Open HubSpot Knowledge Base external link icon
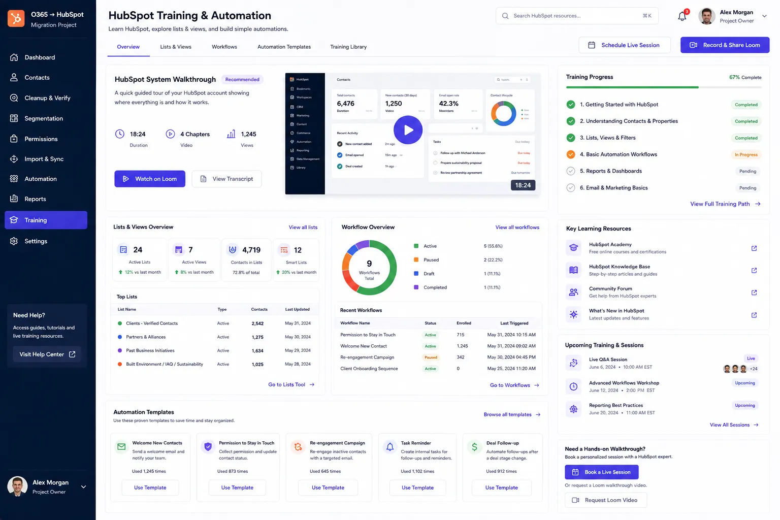This screenshot has width=780, height=520. pyautogui.click(x=754, y=270)
